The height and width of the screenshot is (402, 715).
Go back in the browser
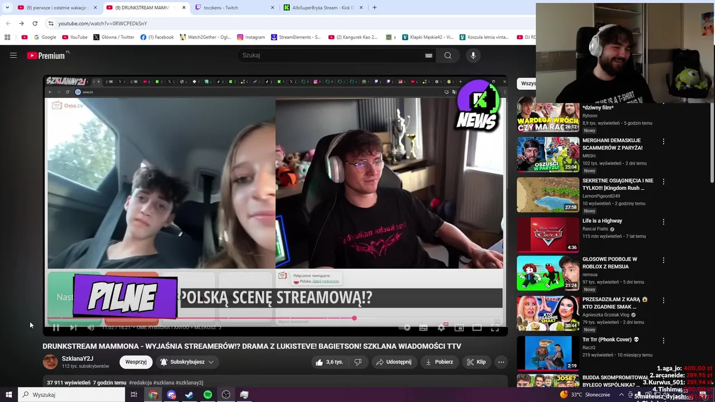click(8, 23)
